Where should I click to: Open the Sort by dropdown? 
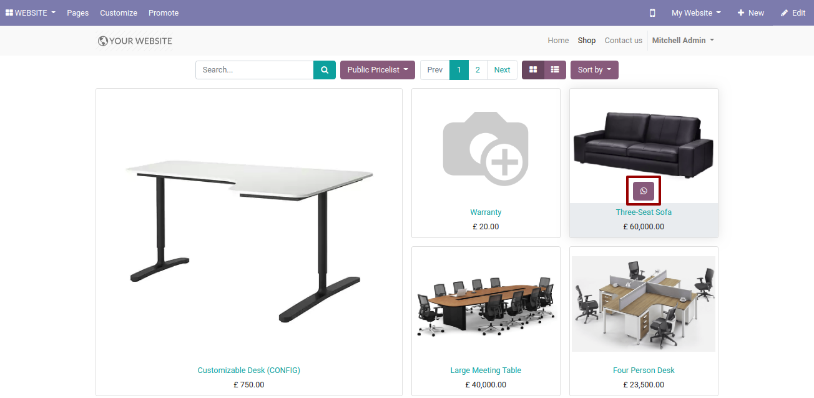(x=594, y=70)
